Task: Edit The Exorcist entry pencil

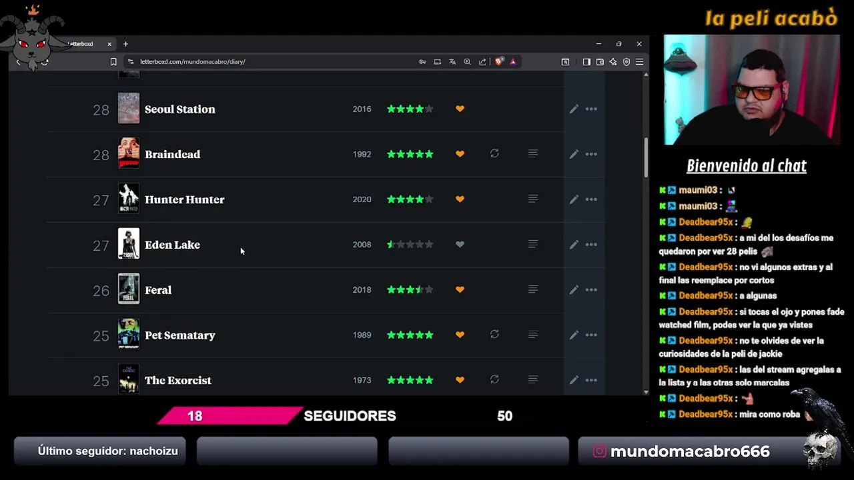Action: 574,380
